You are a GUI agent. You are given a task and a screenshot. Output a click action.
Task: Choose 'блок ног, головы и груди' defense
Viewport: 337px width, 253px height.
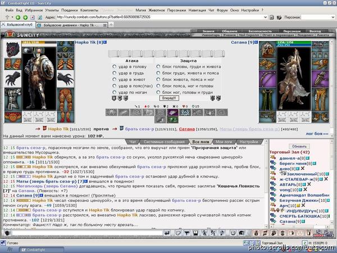[158, 92]
